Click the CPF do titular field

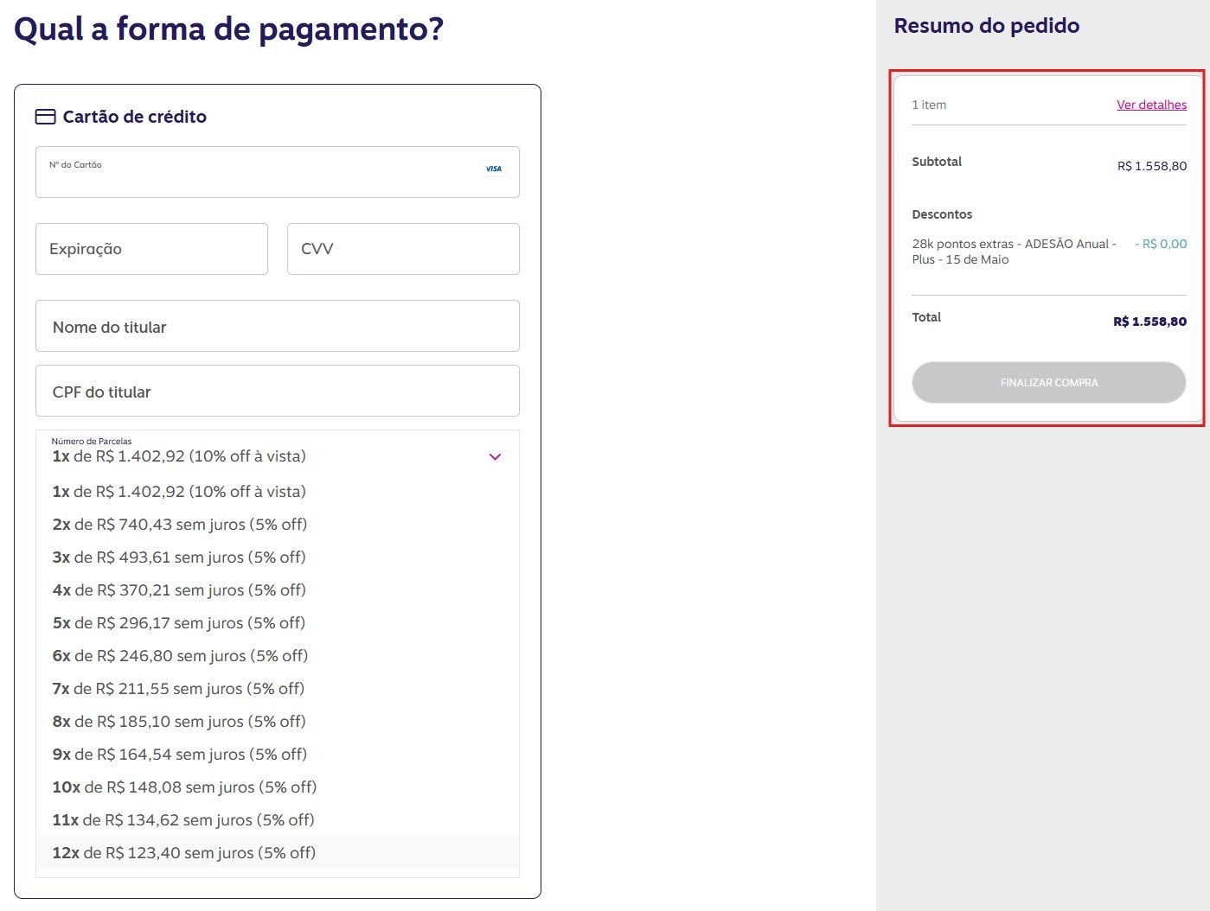277,392
